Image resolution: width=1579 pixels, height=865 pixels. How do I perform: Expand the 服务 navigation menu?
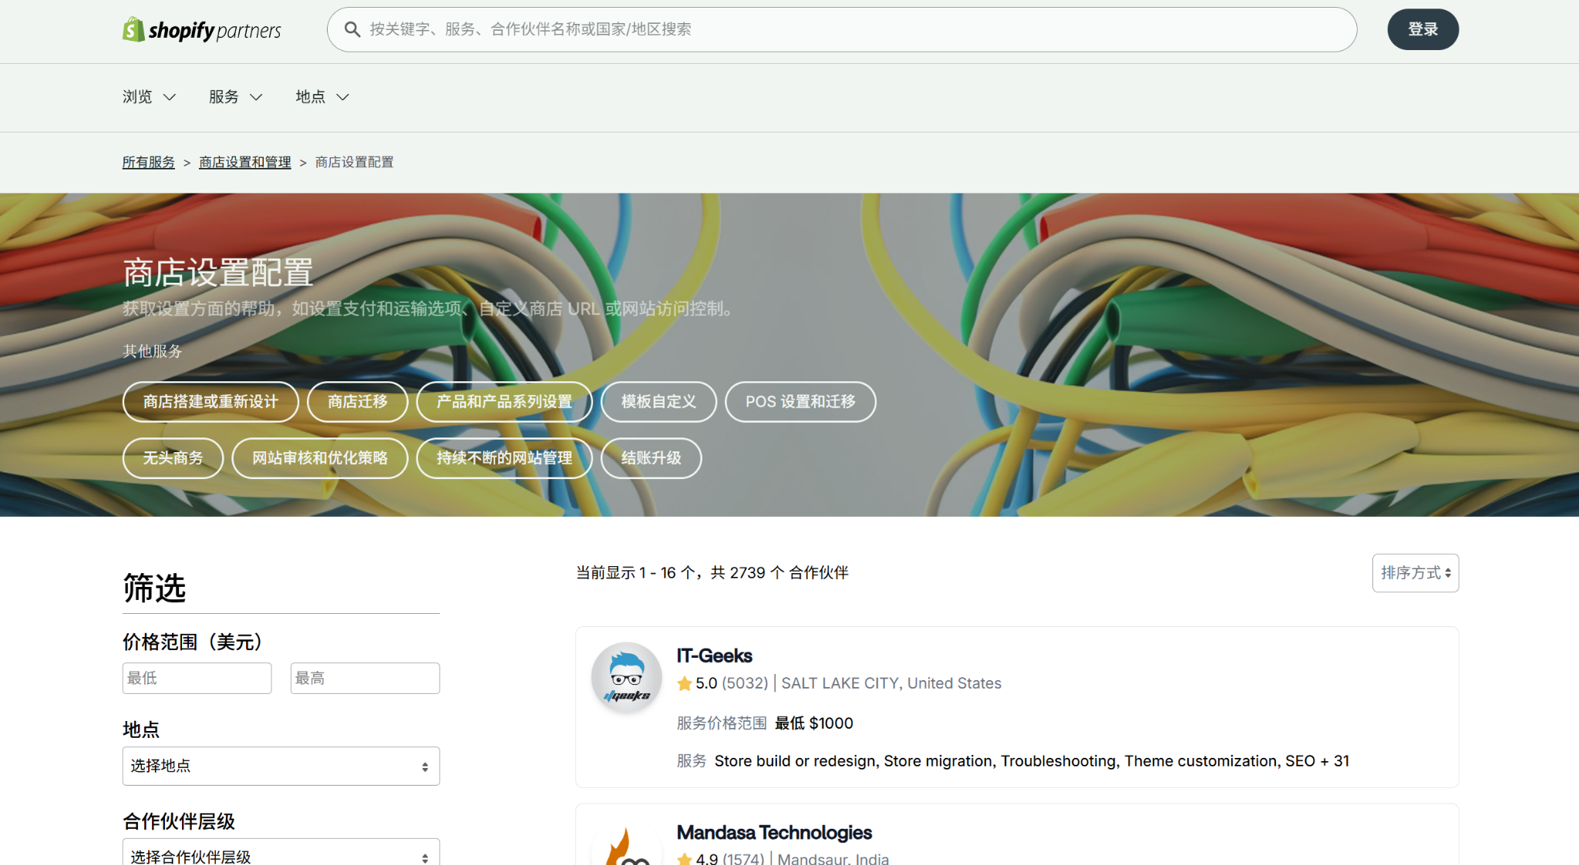(235, 97)
